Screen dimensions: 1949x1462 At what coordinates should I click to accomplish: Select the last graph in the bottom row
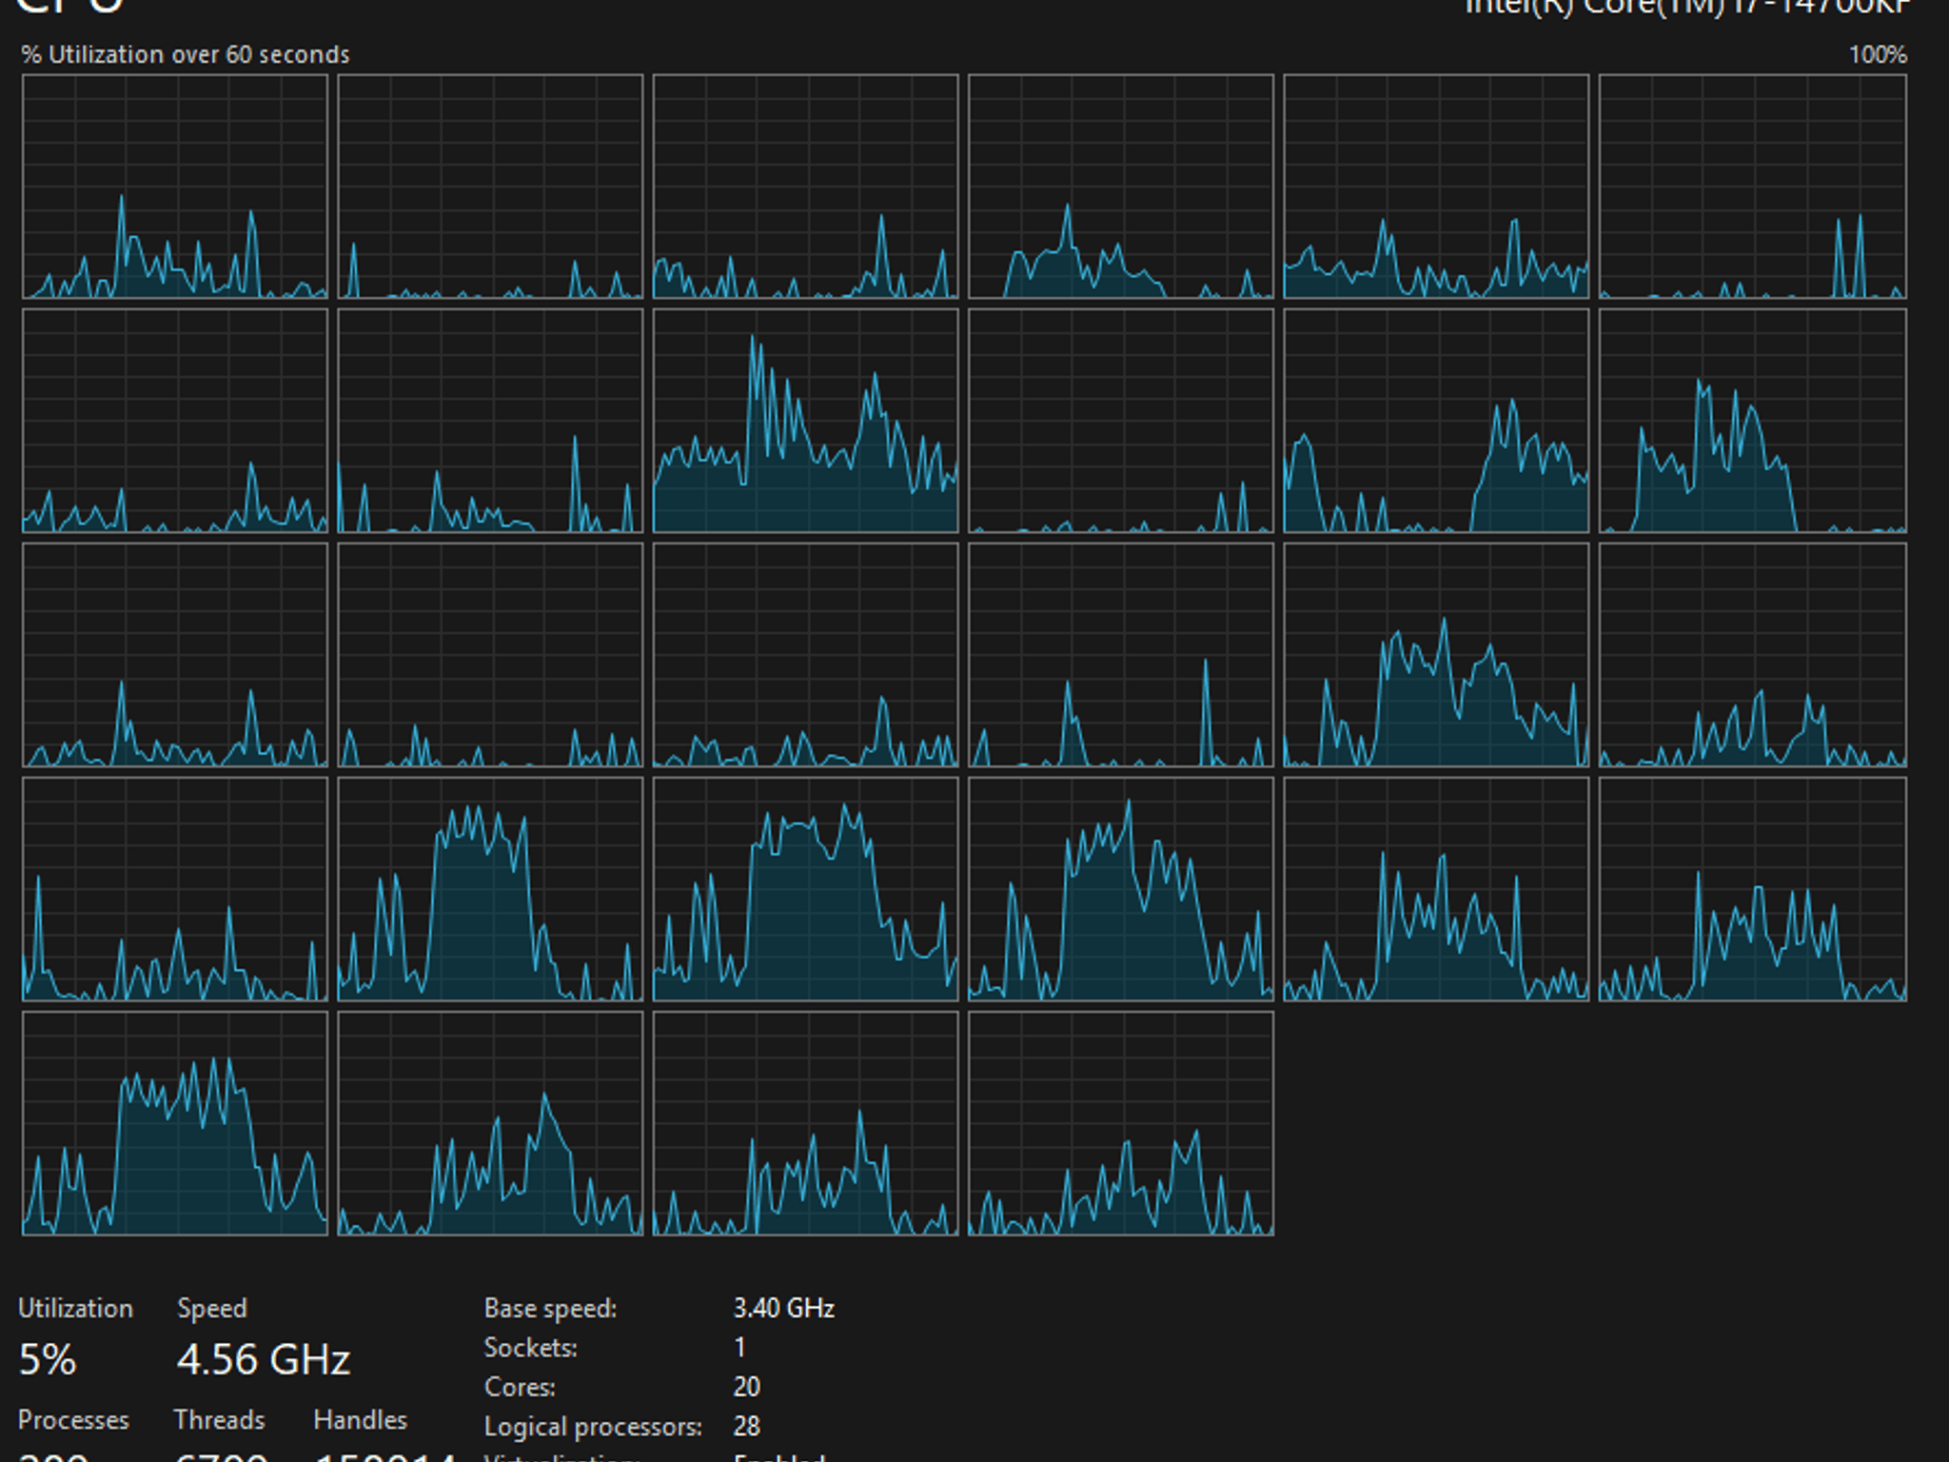[x=1121, y=1123]
